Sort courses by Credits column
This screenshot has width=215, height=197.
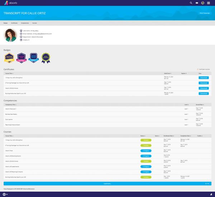click(200, 136)
